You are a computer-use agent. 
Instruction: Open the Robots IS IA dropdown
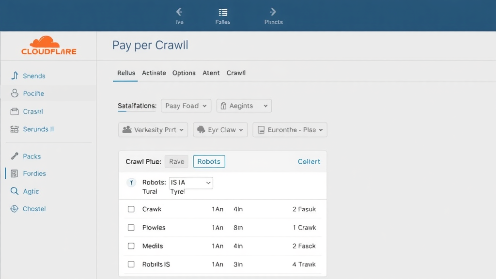click(x=191, y=183)
